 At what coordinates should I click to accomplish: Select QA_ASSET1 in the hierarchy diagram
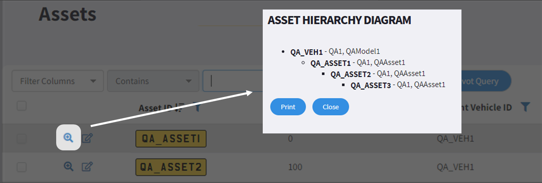[x=330, y=63]
